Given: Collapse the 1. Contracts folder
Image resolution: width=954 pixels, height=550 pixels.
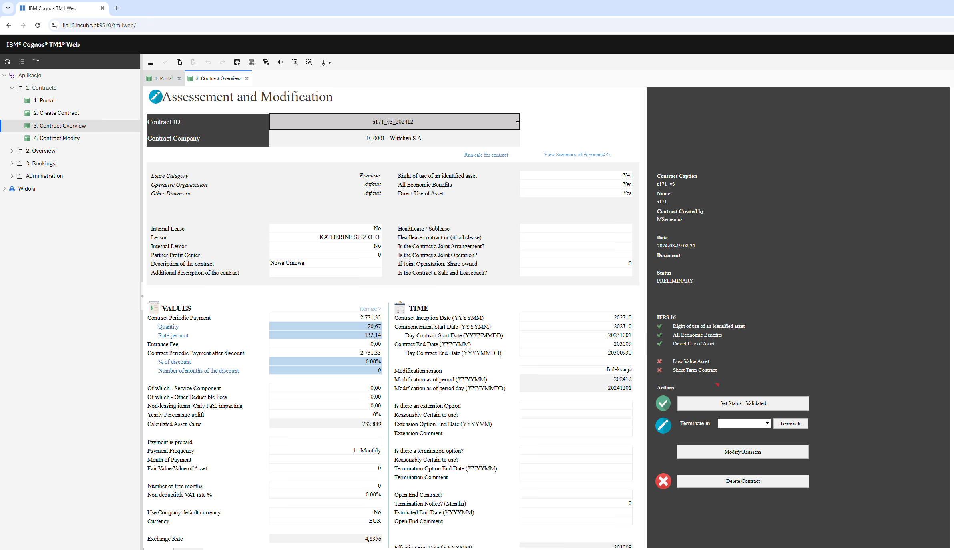Looking at the screenshot, I should (12, 88).
